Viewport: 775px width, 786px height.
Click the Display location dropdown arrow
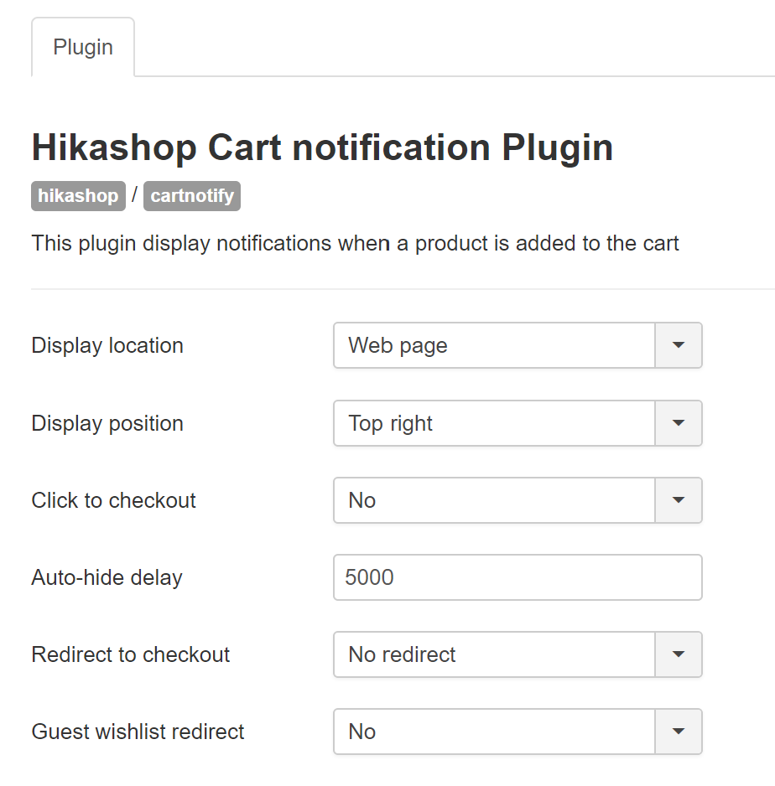pyautogui.click(x=679, y=345)
